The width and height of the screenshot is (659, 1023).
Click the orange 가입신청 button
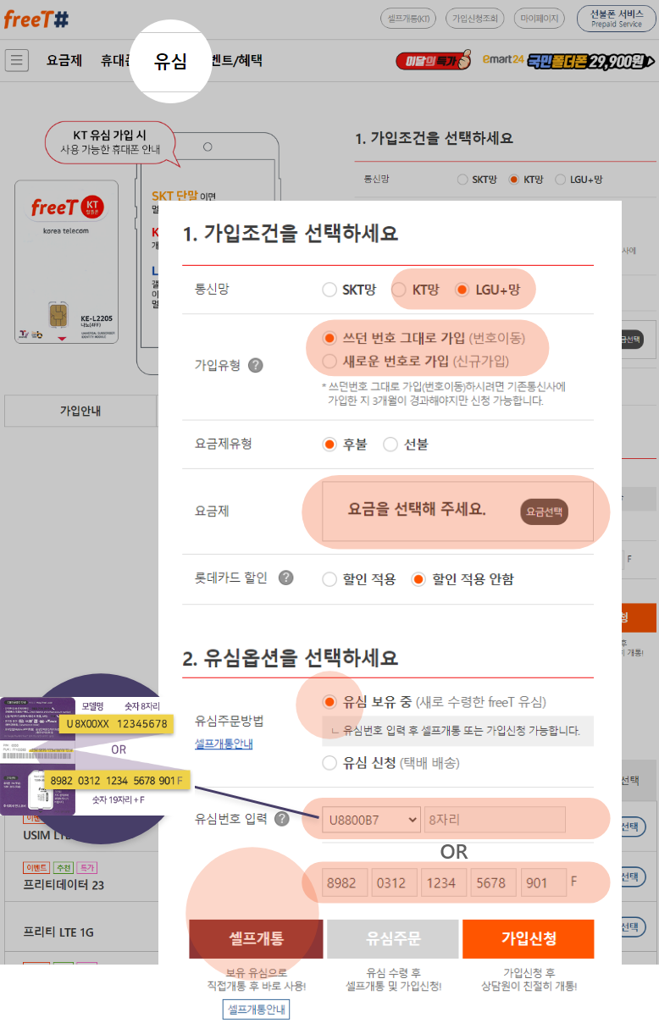coord(529,938)
